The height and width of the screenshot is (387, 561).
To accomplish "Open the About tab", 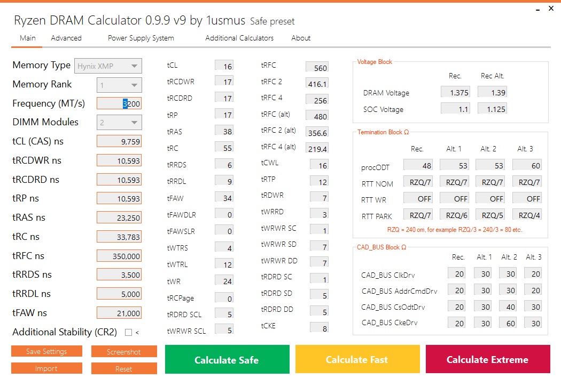I will coord(301,38).
